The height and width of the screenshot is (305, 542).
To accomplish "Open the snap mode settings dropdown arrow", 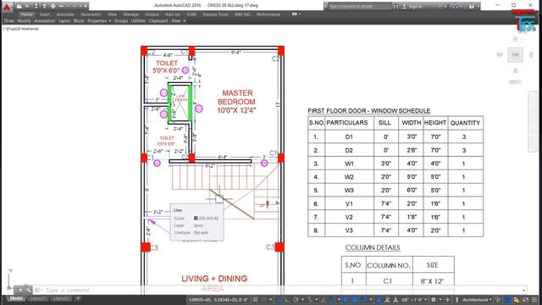I will (271, 299).
